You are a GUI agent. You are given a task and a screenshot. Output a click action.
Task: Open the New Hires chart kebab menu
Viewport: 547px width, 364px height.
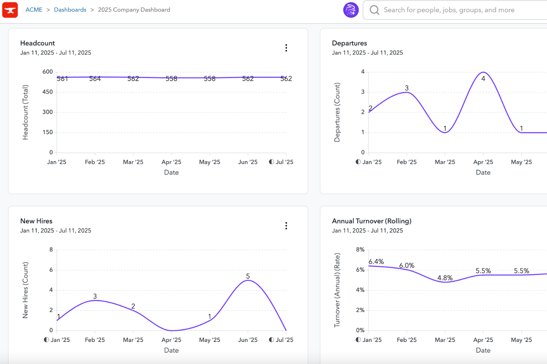[286, 225]
